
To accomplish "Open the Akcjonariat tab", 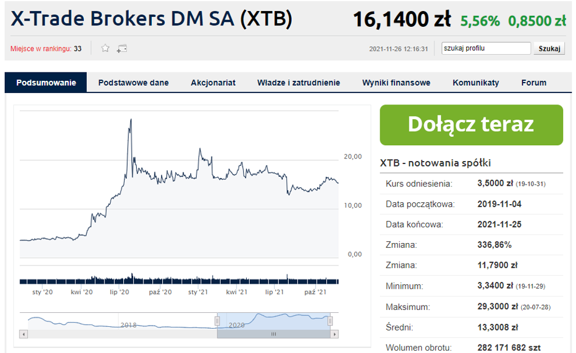I will tap(213, 83).
